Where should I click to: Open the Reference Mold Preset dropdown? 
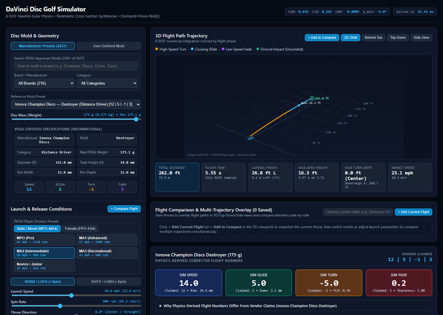click(x=76, y=104)
